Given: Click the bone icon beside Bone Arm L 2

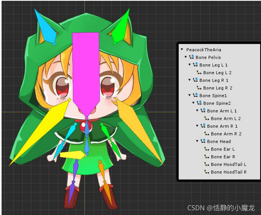Looking at the screenshot, I should [x=207, y=118].
